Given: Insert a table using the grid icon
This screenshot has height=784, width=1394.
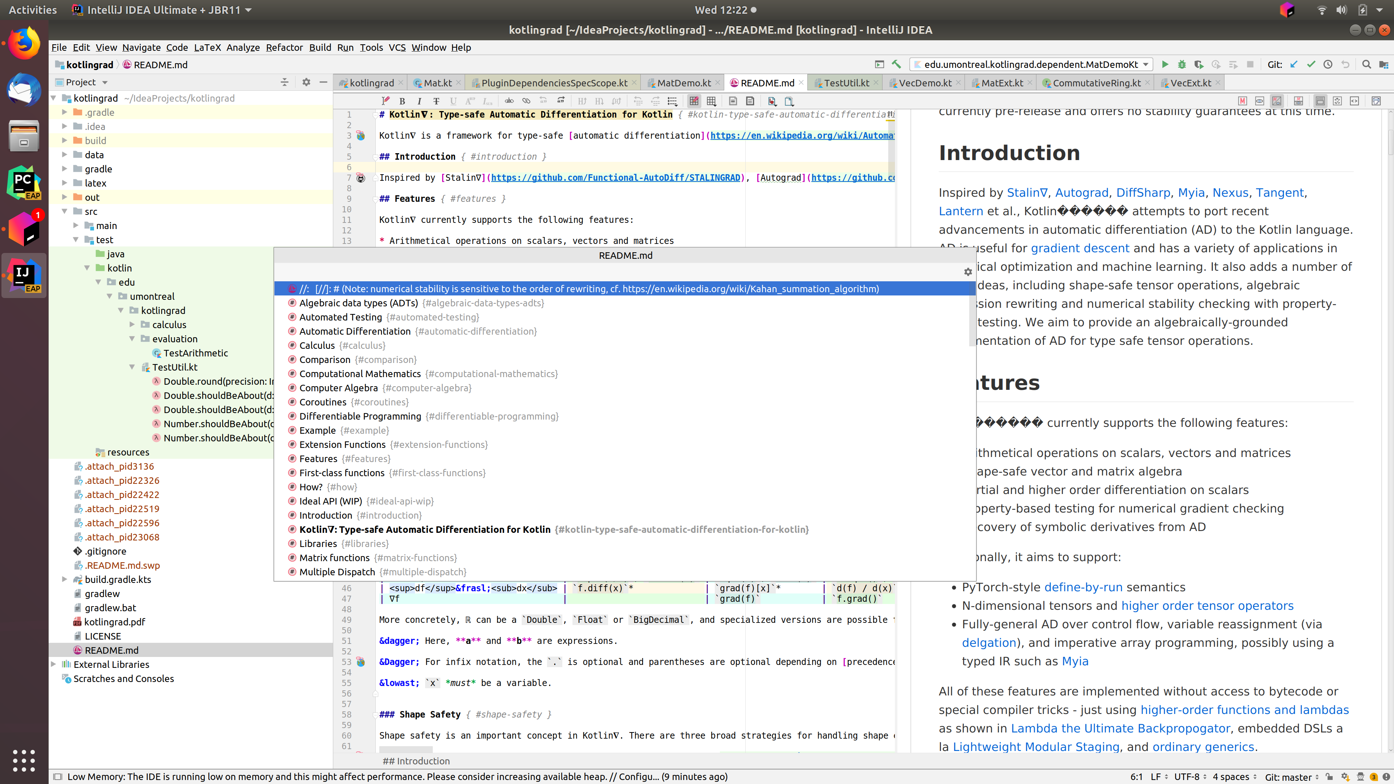Looking at the screenshot, I should (x=712, y=101).
